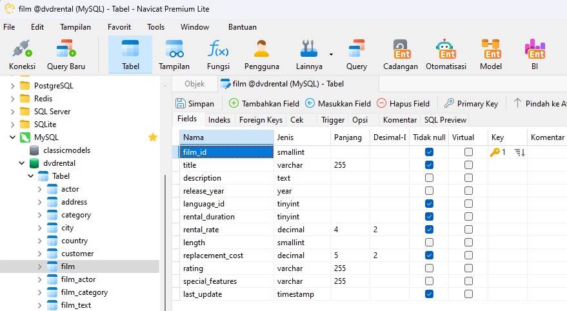Screen dimensions: 567x311
Task: Click the key sort order icon for film_id
Action: tap(520, 153)
